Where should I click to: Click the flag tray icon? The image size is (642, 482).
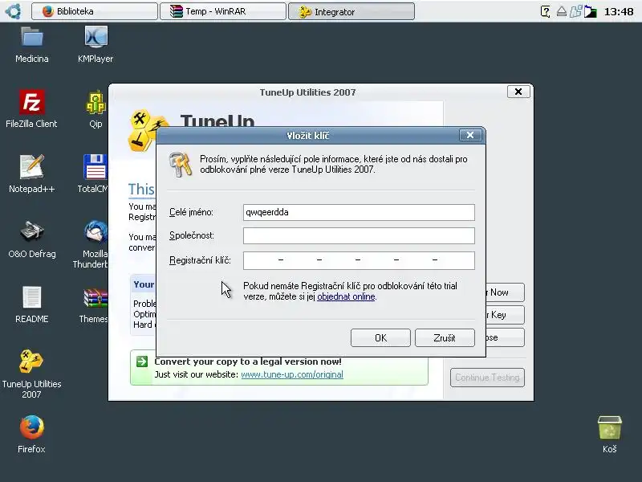point(590,11)
